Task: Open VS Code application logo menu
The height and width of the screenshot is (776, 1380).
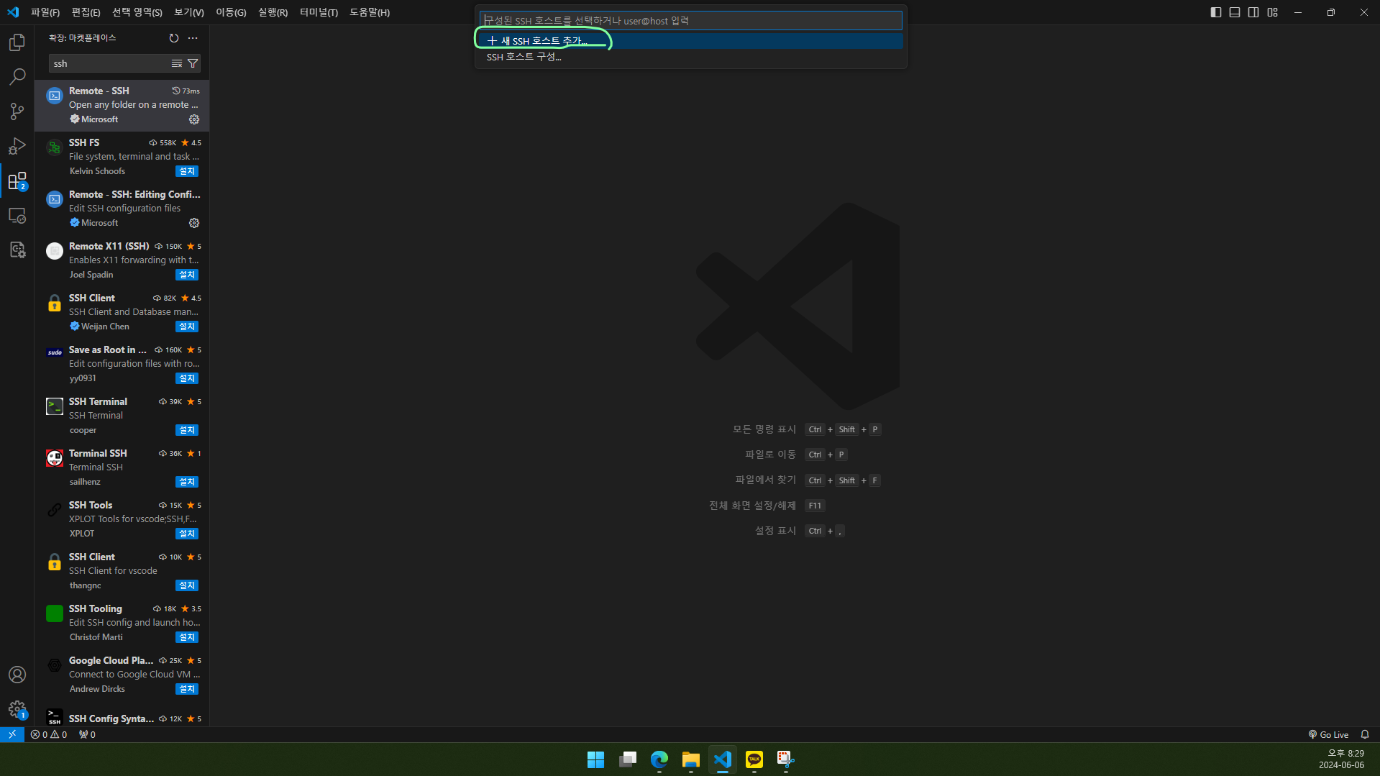Action: coord(13,12)
